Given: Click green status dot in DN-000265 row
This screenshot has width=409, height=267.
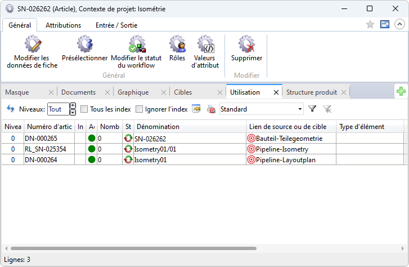Looking at the screenshot, I should (x=92, y=138).
